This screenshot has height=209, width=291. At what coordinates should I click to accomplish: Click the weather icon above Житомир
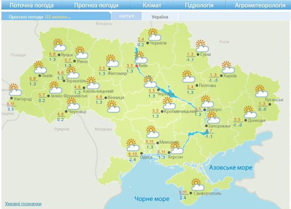[112, 61]
